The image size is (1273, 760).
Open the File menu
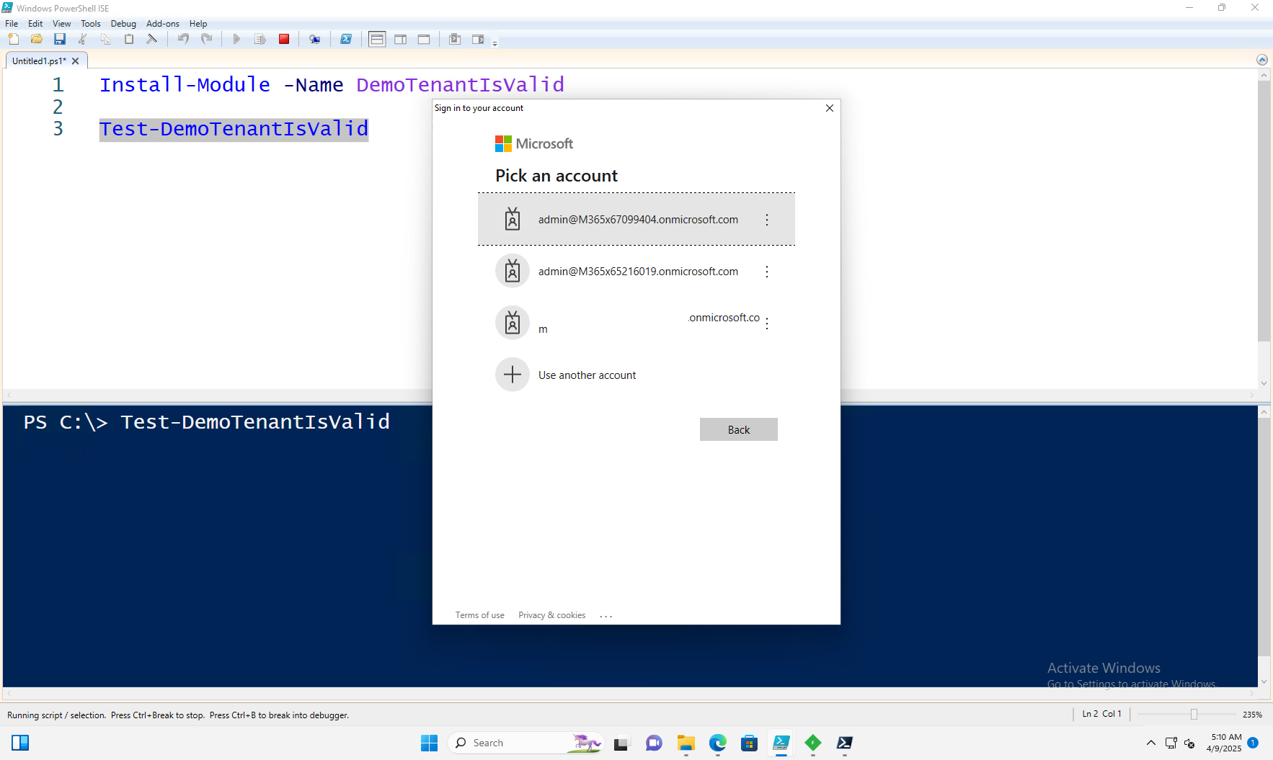[x=12, y=24]
